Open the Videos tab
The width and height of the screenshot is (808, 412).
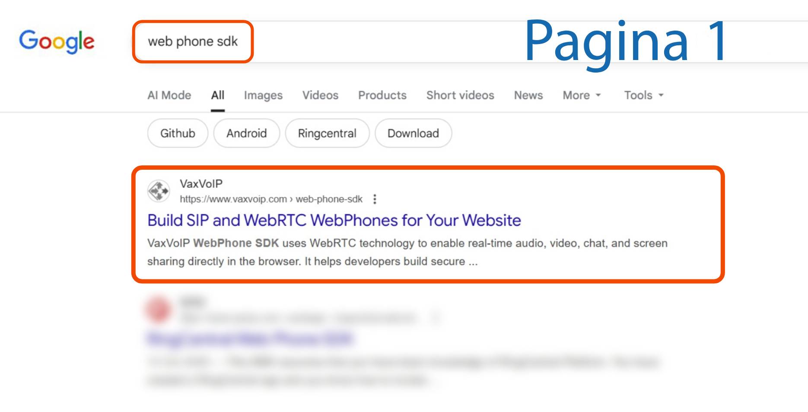click(x=320, y=95)
